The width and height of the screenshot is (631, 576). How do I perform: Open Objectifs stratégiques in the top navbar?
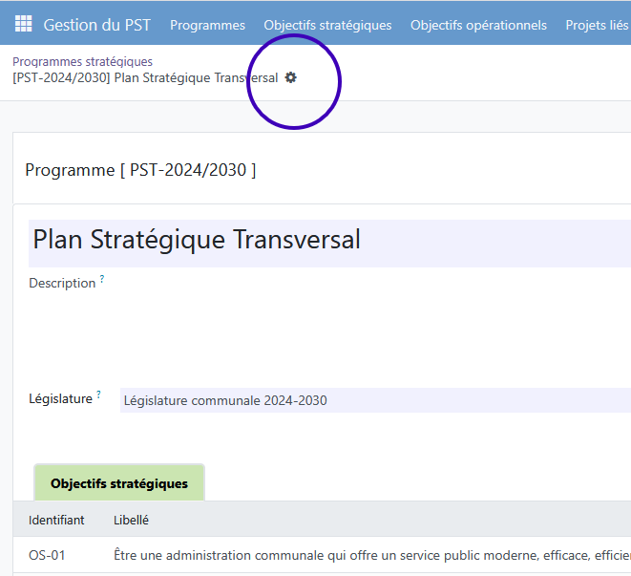327,26
